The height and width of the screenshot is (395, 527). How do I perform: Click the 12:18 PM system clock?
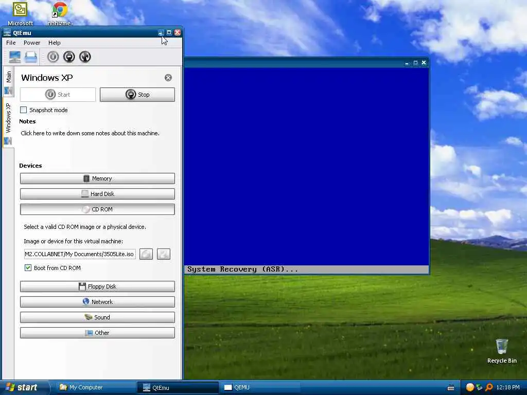tap(508, 388)
